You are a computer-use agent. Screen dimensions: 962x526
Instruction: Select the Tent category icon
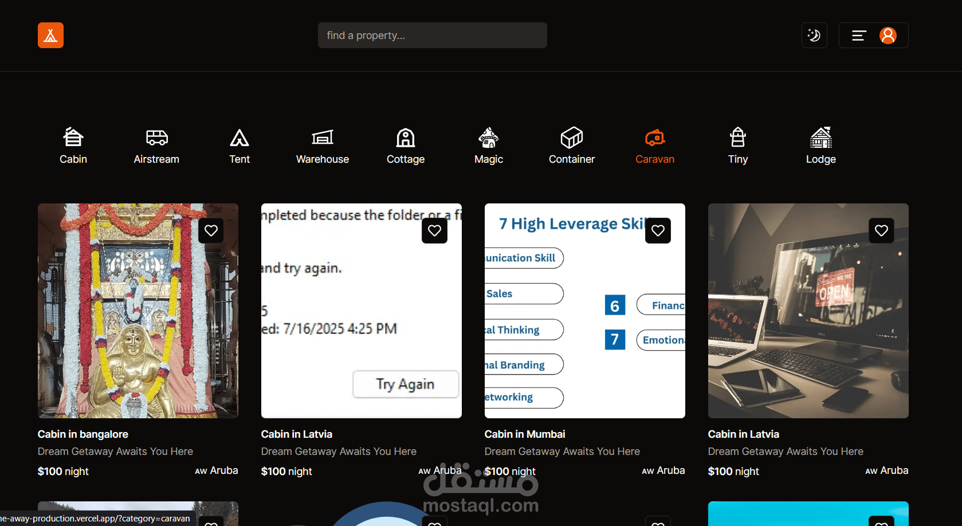(239, 138)
